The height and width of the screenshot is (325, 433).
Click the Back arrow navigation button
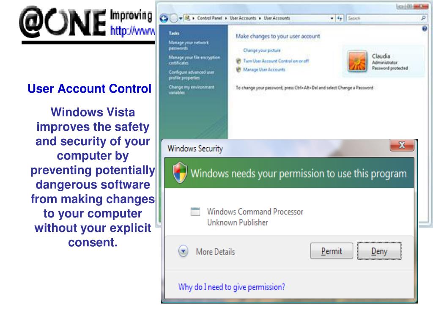pos(164,19)
